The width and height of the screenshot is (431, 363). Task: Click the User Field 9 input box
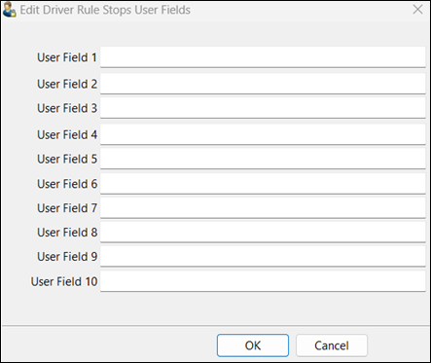coord(263,256)
